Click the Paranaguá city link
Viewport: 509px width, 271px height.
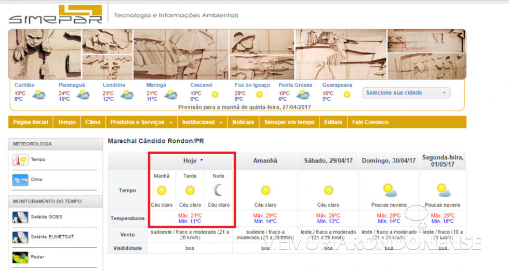[72, 85]
